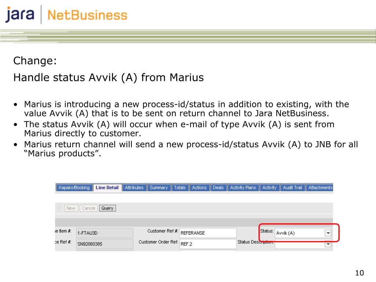The width and height of the screenshot is (376, 282).
Task: Click the "Status Description:" label
Action: point(256,242)
